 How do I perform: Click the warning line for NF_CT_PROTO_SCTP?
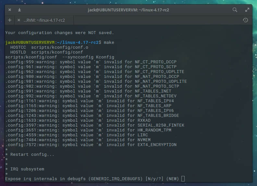point(91,67)
